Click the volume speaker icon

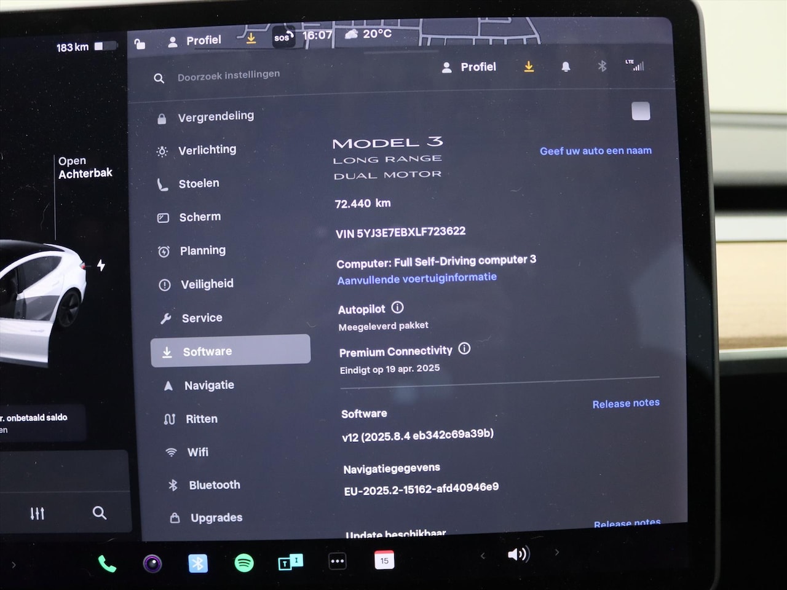coord(518,554)
